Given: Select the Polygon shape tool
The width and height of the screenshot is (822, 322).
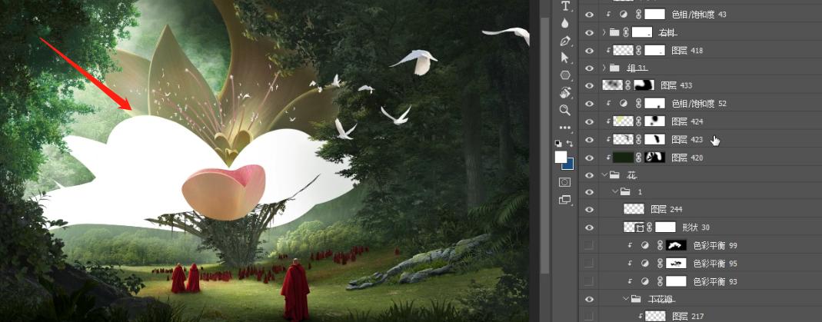Looking at the screenshot, I should coord(566,75).
